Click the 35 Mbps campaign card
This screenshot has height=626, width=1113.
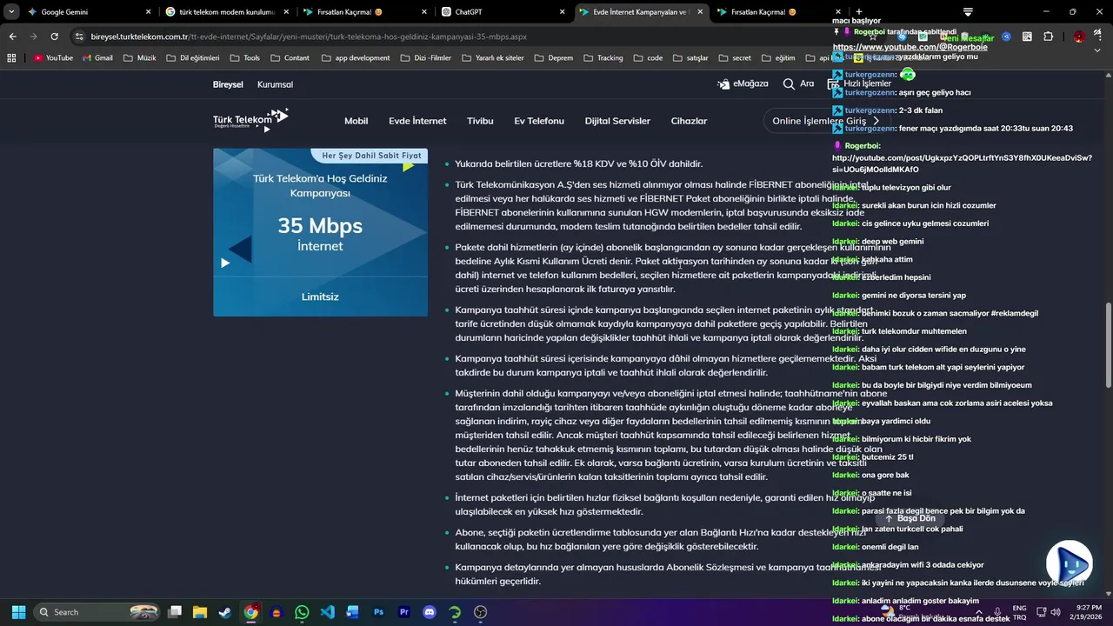[320, 232]
